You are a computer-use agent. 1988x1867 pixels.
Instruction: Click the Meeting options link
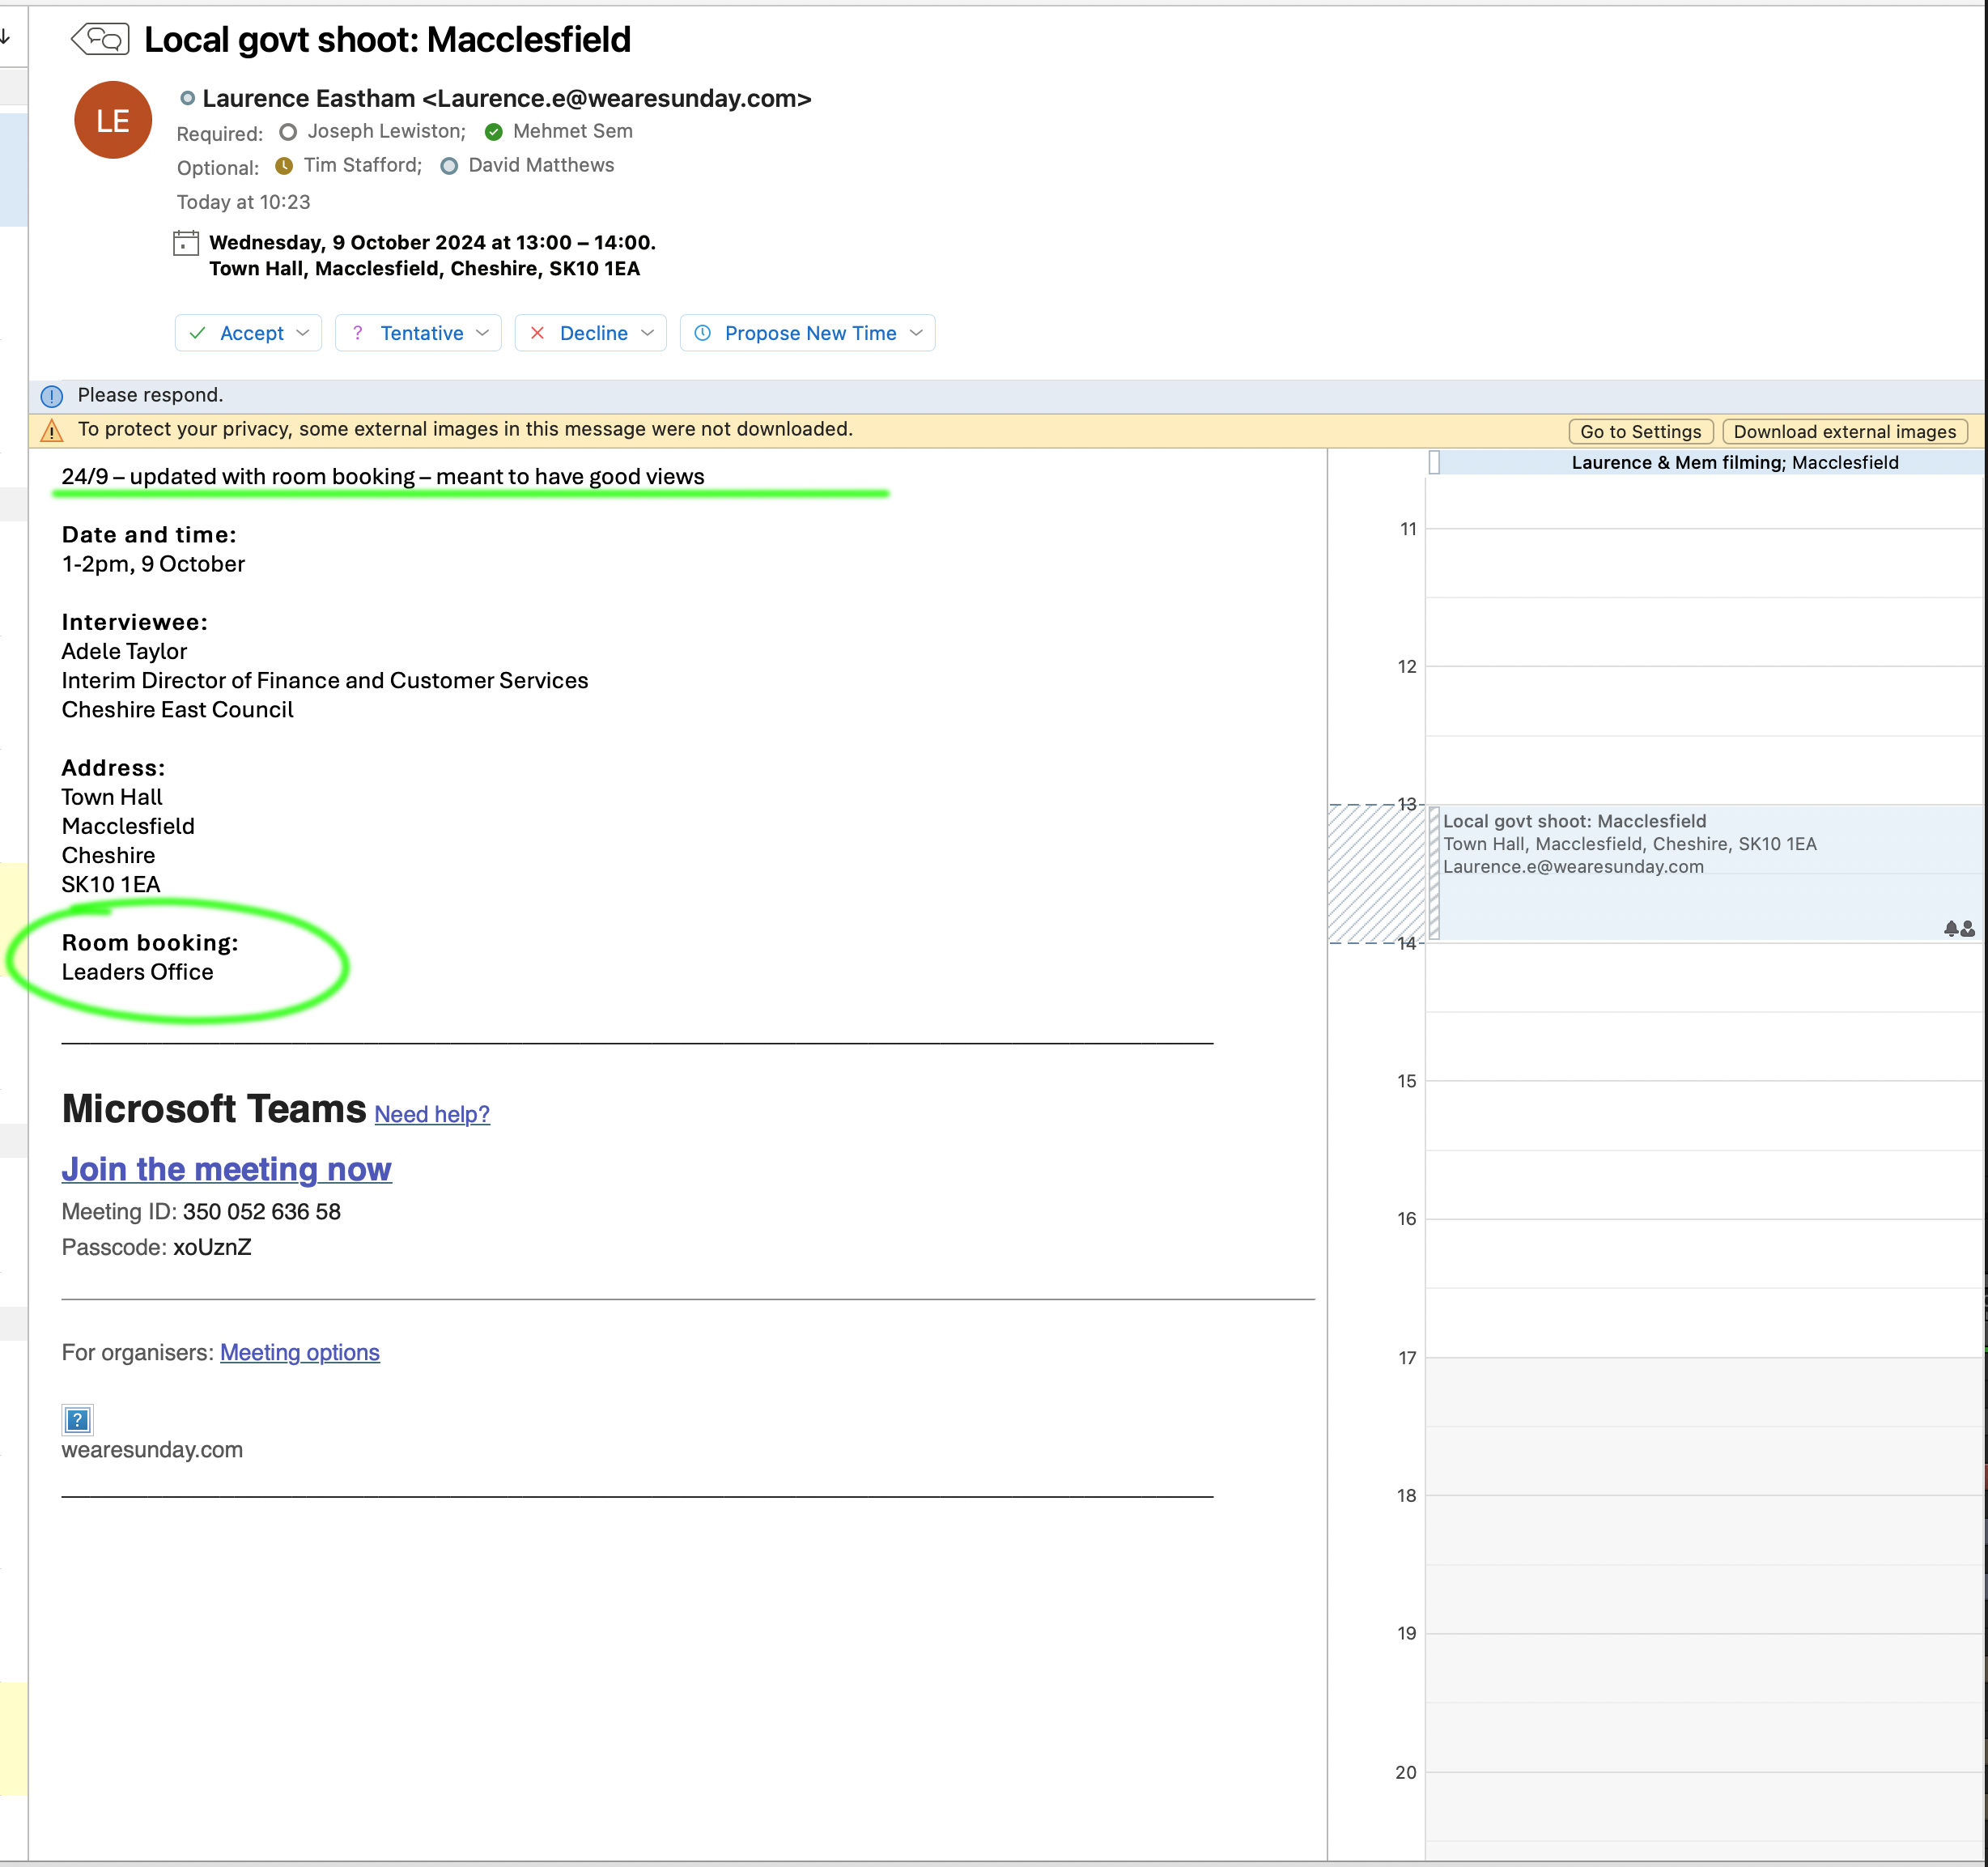[299, 1352]
